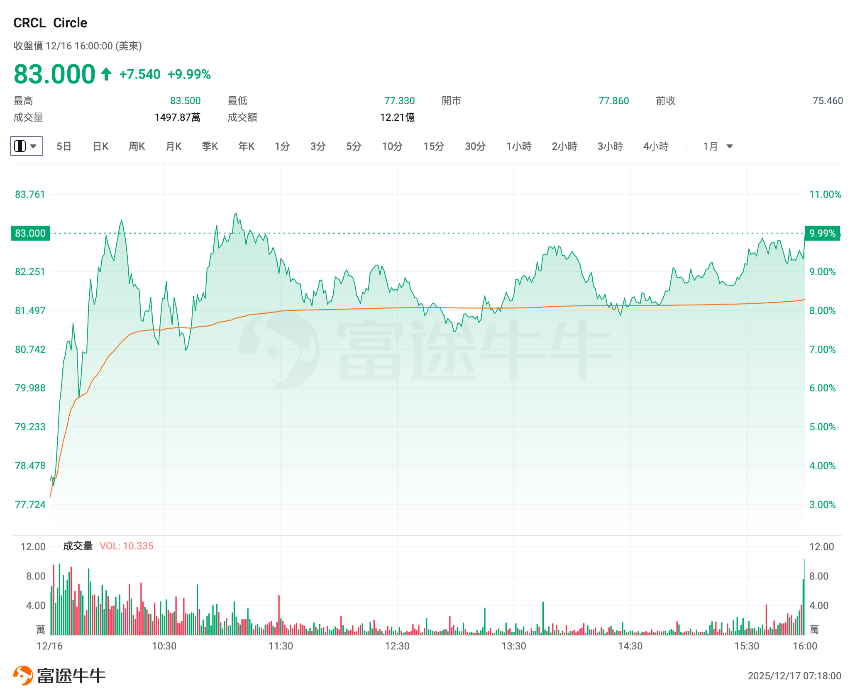Select the 年K yearly chart
Image resolution: width=855 pixels, height=698 pixels.
(x=246, y=146)
